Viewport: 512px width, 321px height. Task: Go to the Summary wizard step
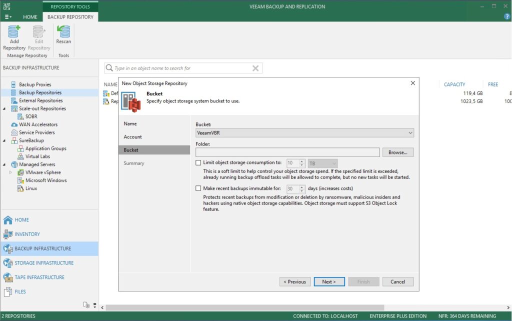[x=134, y=163]
